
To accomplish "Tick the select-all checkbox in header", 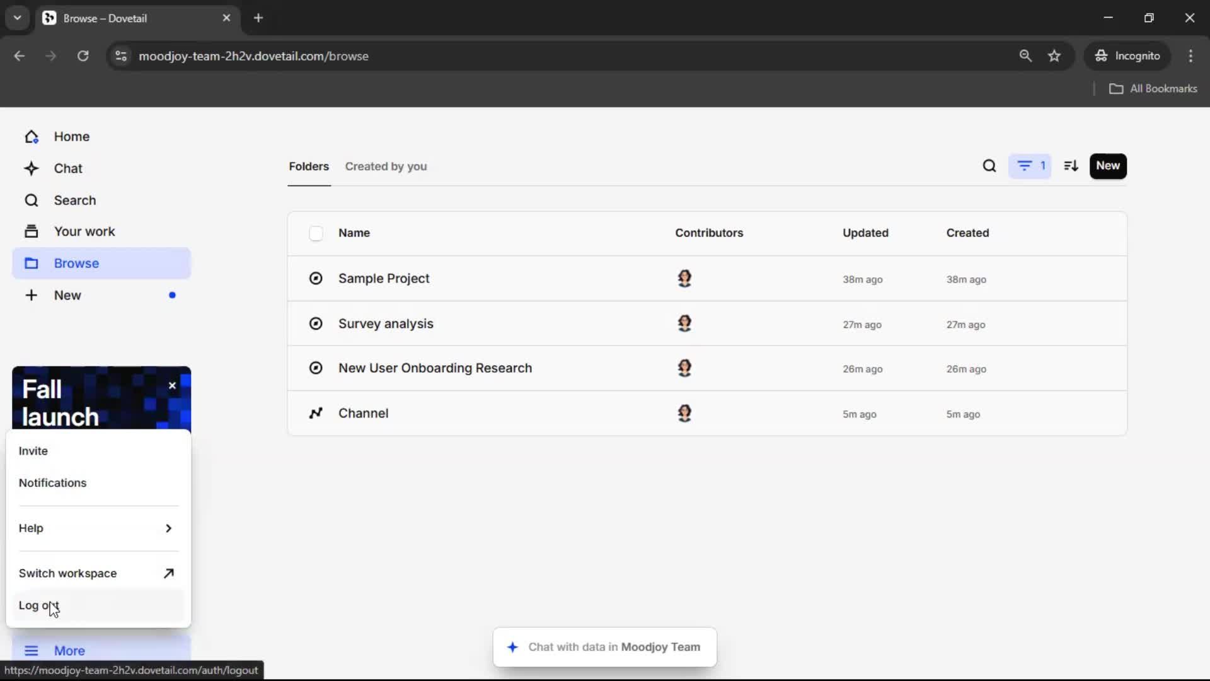I will (316, 233).
